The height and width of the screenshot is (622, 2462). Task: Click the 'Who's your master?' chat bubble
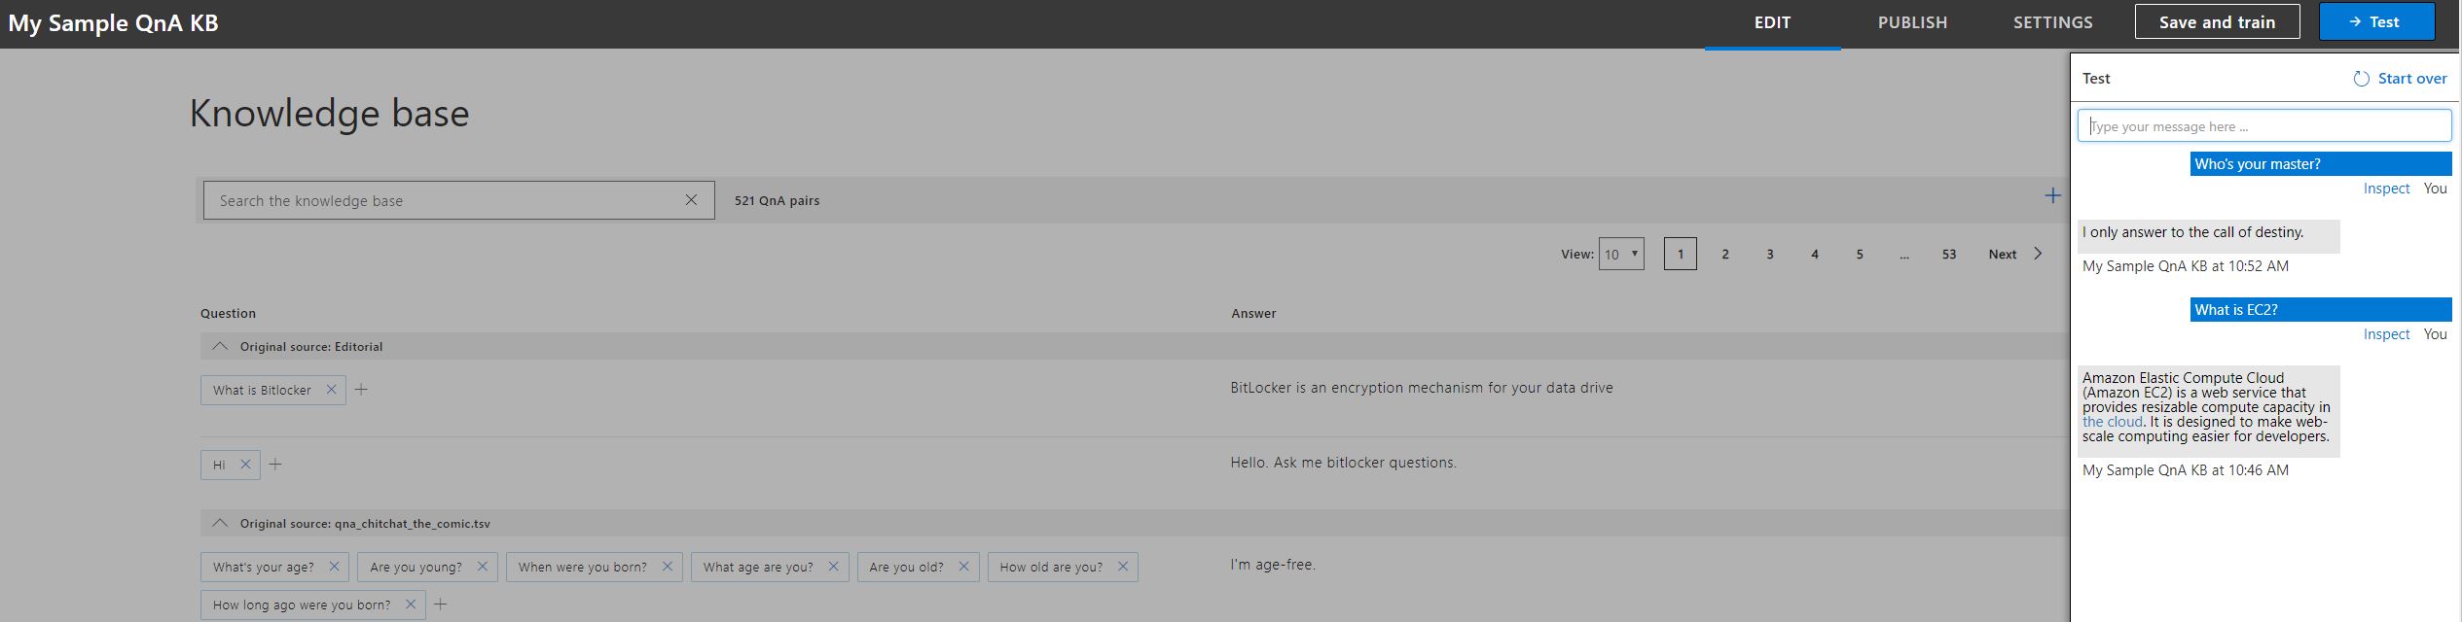pyautogui.click(x=2321, y=164)
